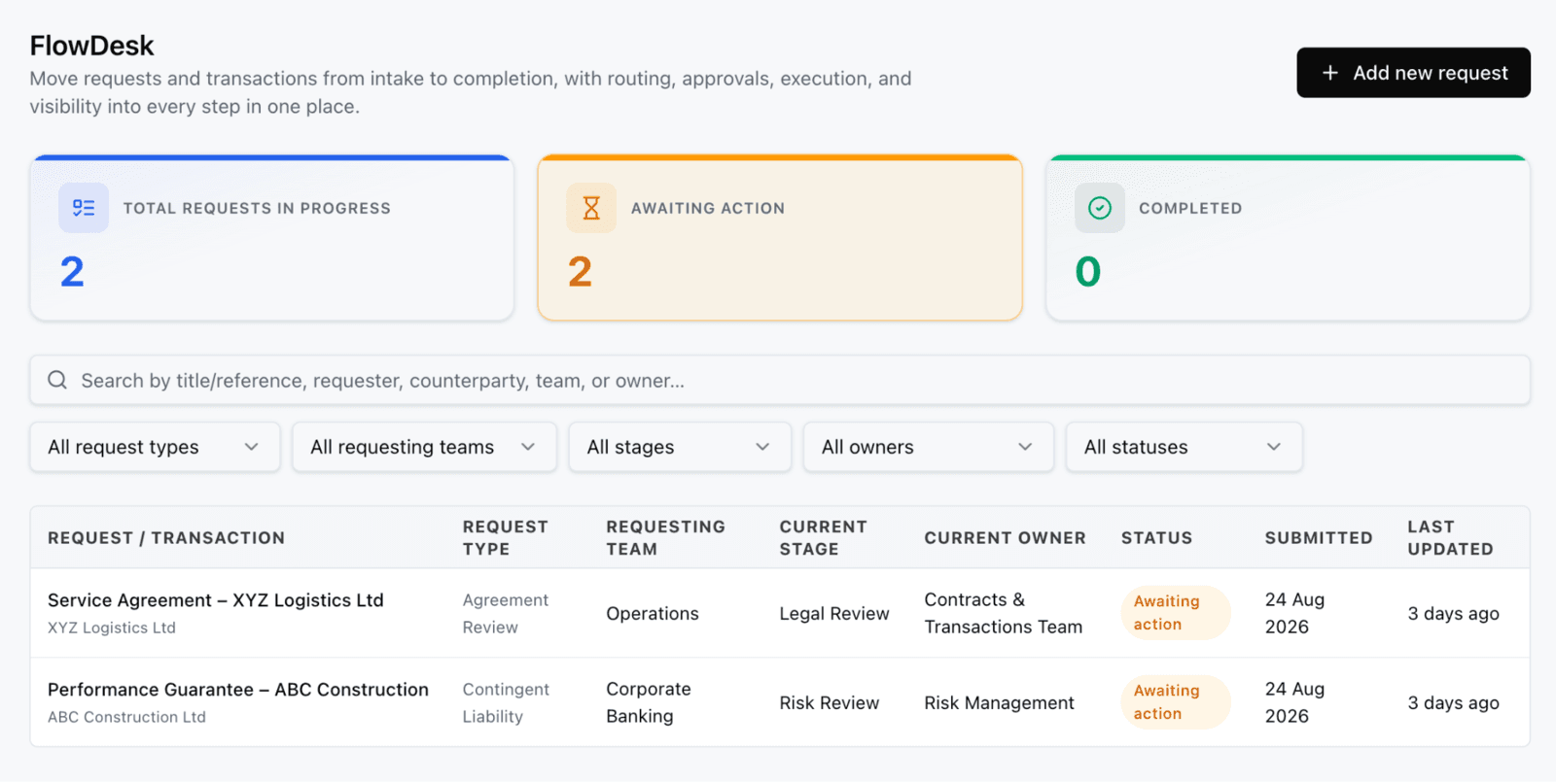
Task: Click the Requesting Team column header
Action: [666, 538]
